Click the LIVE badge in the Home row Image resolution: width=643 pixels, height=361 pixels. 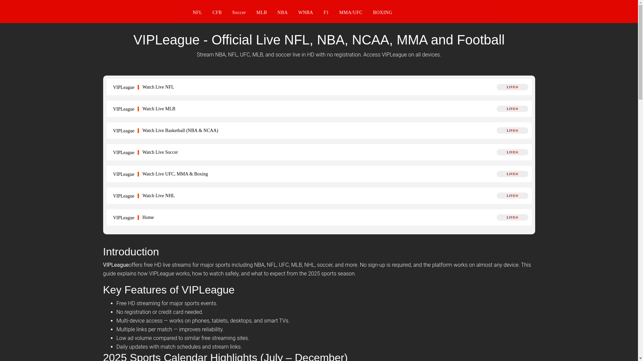512,217
